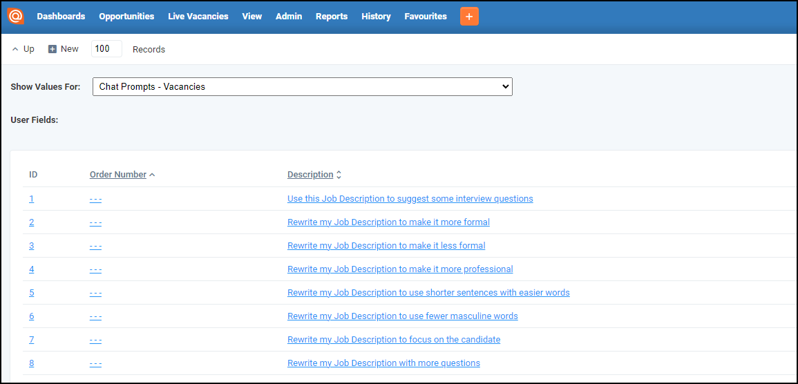This screenshot has width=798, height=384.
Task: Open the Live Vacancies menu
Action: [x=198, y=17]
